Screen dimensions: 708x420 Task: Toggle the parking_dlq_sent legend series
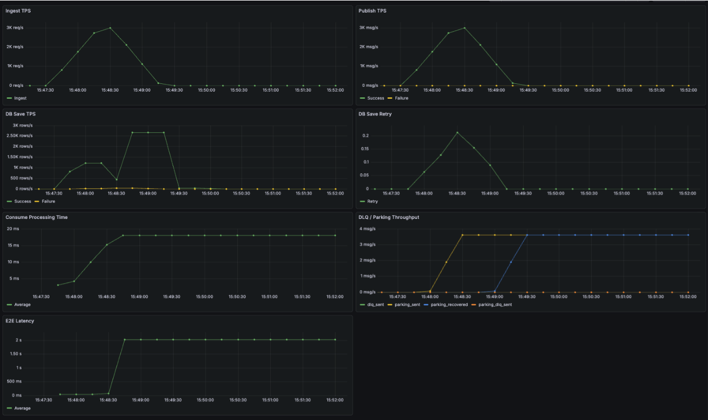[495, 305]
